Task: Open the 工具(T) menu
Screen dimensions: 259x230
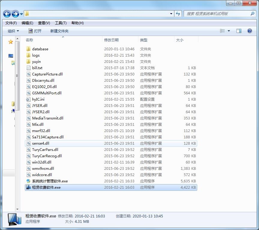Action: (60, 23)
